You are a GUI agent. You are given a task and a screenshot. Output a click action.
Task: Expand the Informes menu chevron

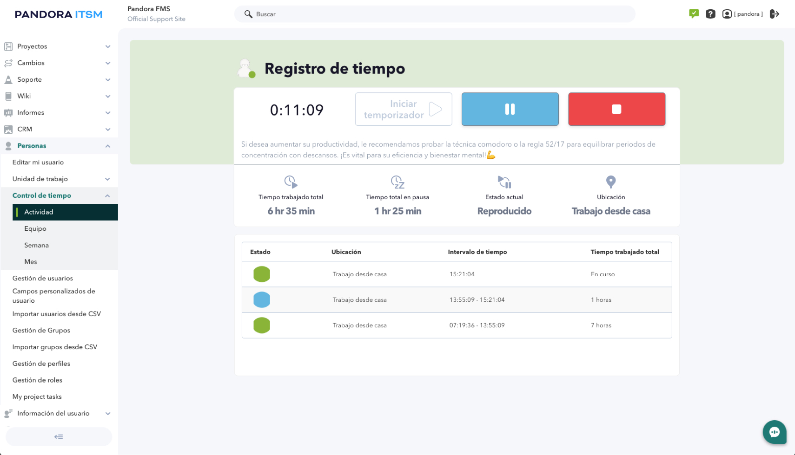pos(108,113)
